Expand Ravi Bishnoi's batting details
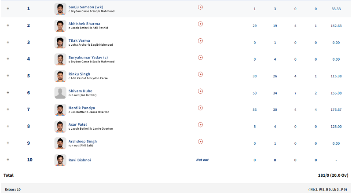 coord(8,160)
